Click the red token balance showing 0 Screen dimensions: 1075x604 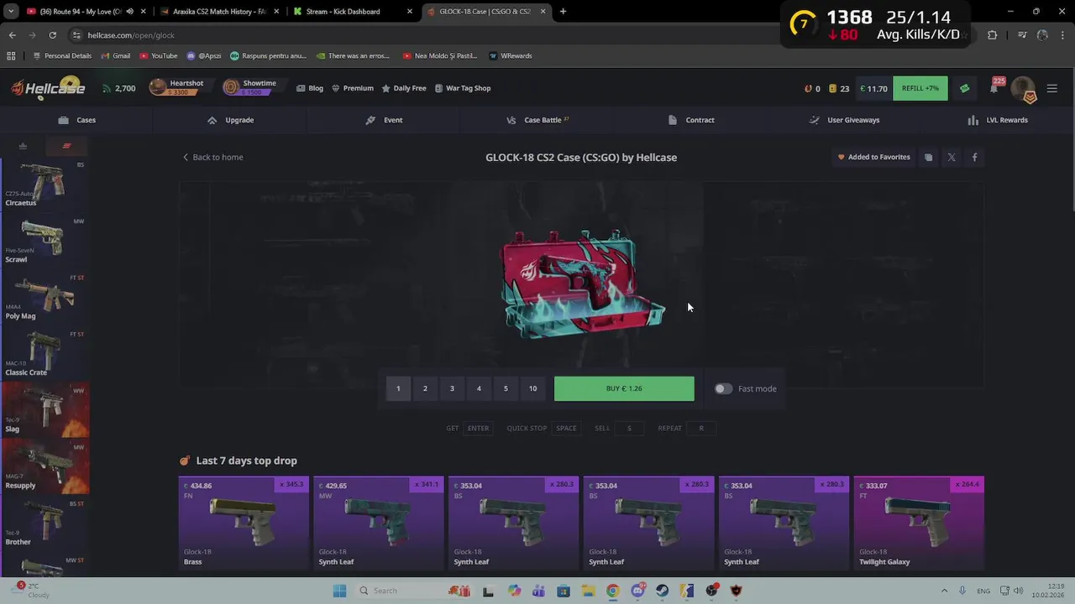click(812, 88)
